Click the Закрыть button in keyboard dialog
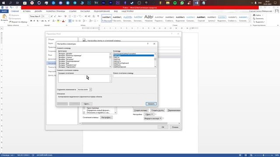The height and width of the screenshot is (157, 280). point(151,104)
